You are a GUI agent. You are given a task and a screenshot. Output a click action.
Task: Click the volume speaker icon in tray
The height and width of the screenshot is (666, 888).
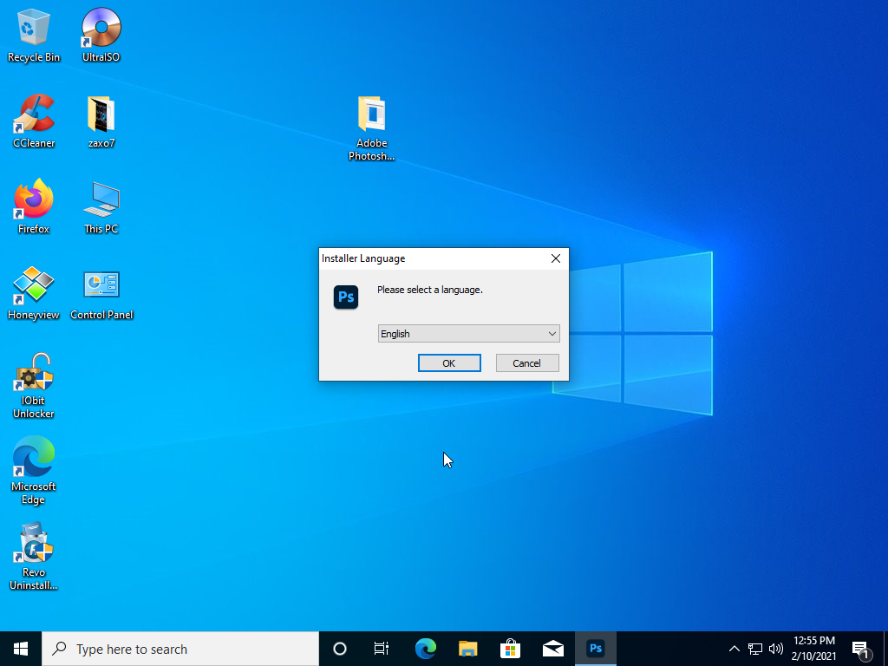pyautogui.click(x=776, y=649)
